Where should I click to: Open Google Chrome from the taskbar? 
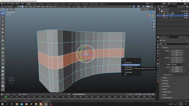click(x=17, y=104)
